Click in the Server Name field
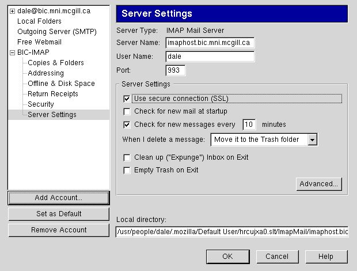Viewport: 357px width, 271px height. 210,43
